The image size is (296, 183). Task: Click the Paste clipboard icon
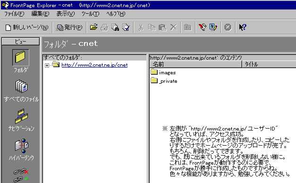point(162,27)
